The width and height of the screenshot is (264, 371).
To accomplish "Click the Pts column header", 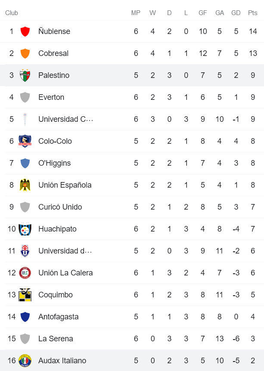I will (x=253, y=13).
